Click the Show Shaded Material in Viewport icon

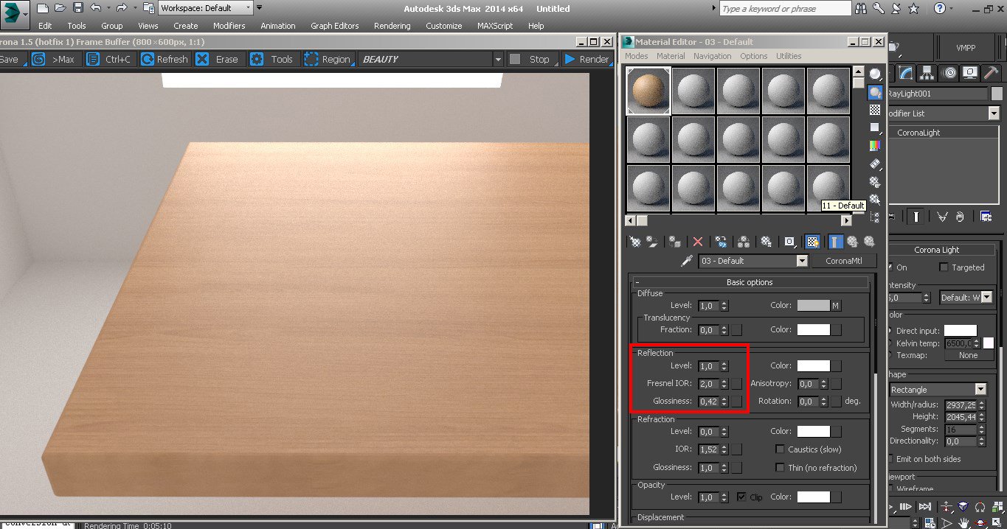click(x=812, y=241)
